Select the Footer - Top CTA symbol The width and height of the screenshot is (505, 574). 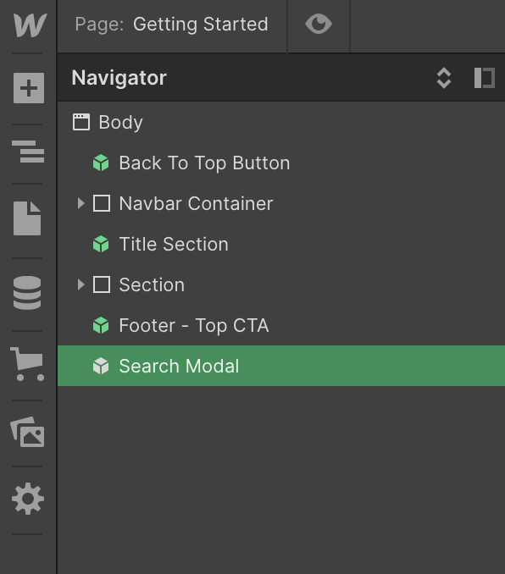(281, 325)
